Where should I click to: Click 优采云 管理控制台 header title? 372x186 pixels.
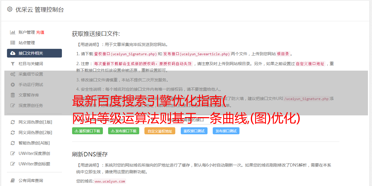click(40, 10)
